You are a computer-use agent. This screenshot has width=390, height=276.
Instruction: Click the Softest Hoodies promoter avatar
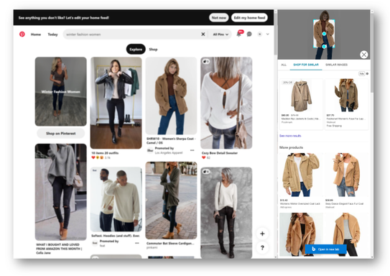coord(95,243)
